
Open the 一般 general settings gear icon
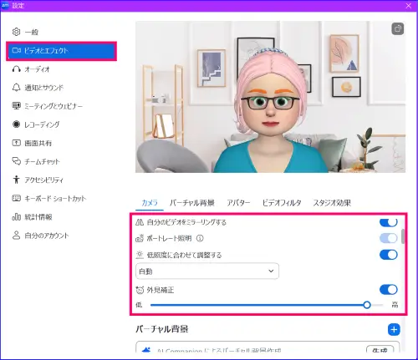pos(17,32)
